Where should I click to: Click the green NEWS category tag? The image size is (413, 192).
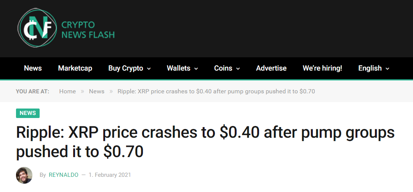click(28, 113)
